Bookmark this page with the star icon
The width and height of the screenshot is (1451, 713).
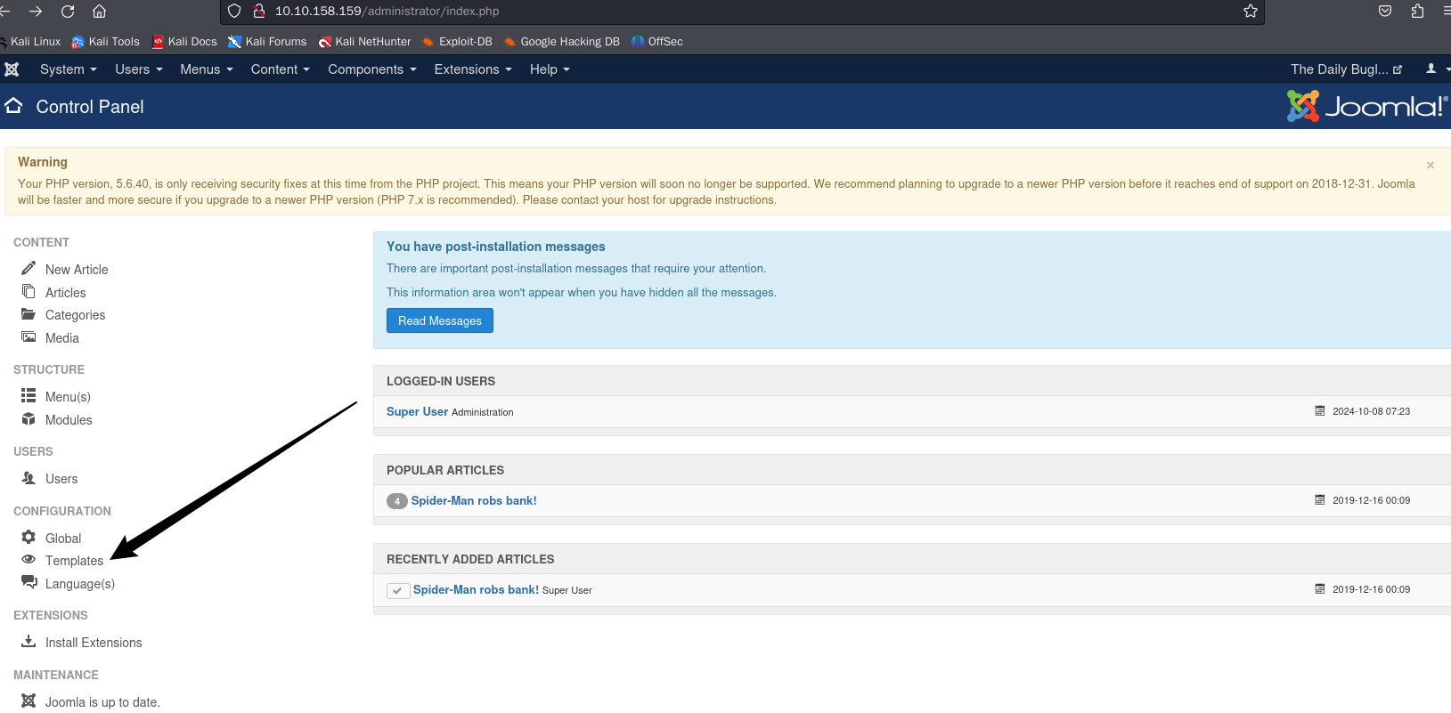pyautogui.click(x=1251, y=12)
